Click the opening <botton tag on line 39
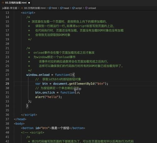Image resolution: width=157 pixels, height=143 pixels. point(27,128)
